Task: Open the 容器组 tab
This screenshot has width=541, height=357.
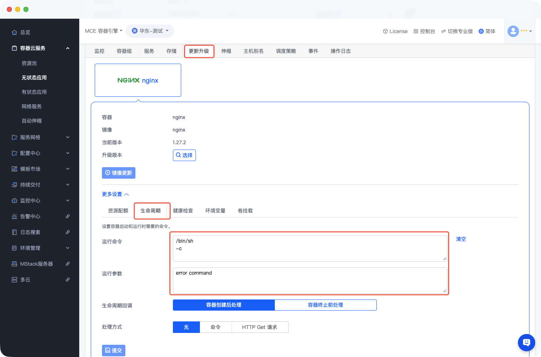Action: (x=124, y=51)
